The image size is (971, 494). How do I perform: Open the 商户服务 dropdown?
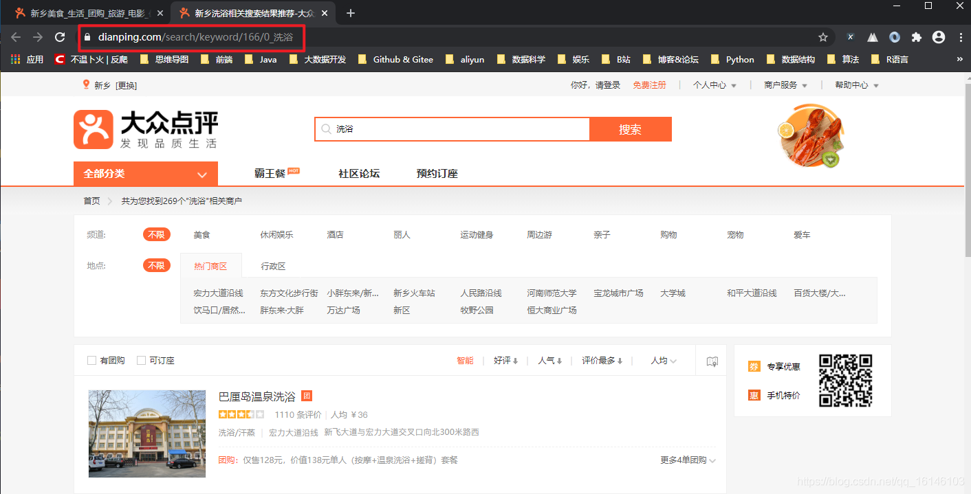click(785, 85)
